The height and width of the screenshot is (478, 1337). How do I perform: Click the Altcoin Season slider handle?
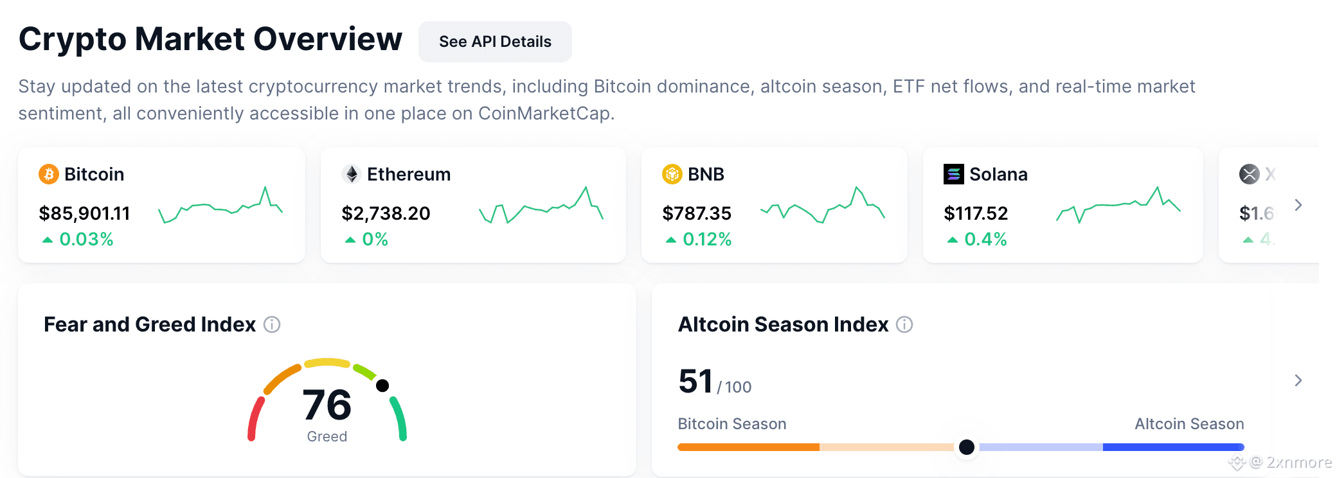click(966, 447)
